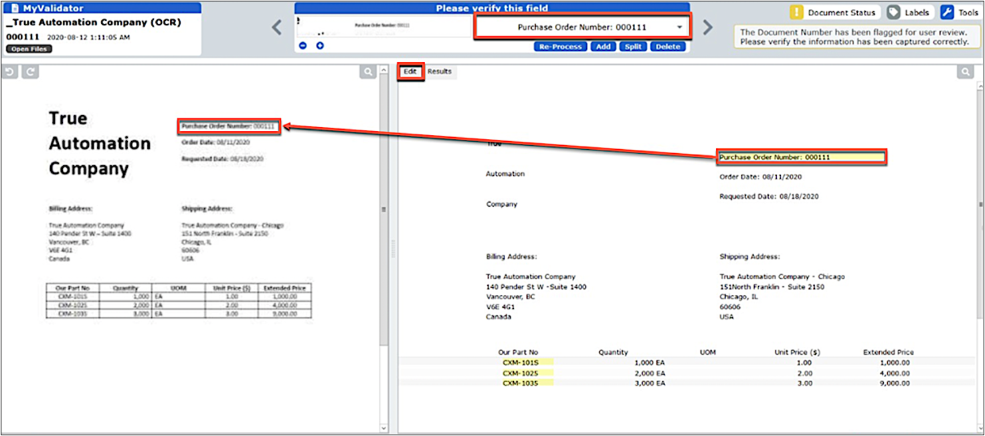Viewport: 985px width, 436px height.
Task: Click the Split button
Action: pyautogui.click(x=633, y=47)
